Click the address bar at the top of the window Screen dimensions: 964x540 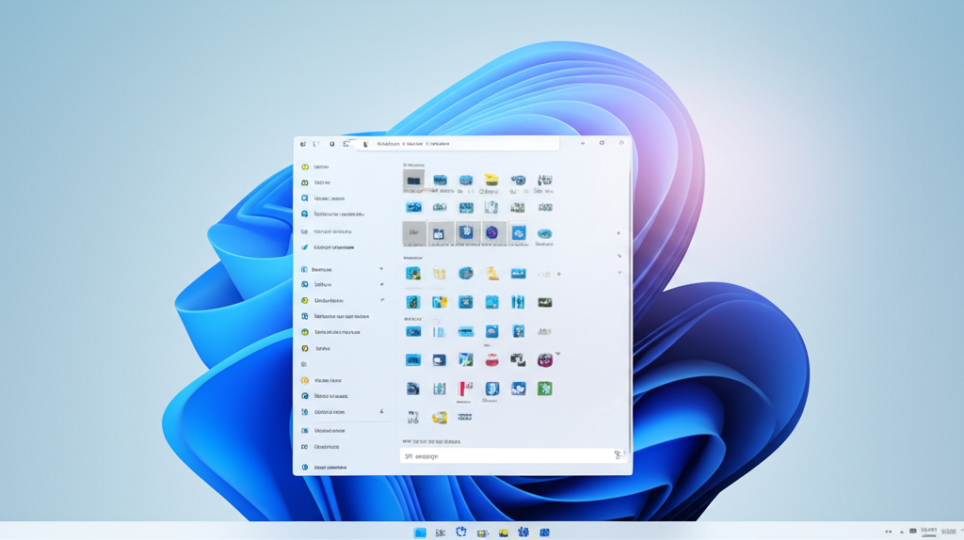click(466, 144)
